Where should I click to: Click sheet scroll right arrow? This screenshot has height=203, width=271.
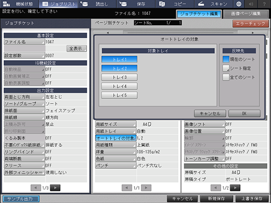click(x=253, y=32)
